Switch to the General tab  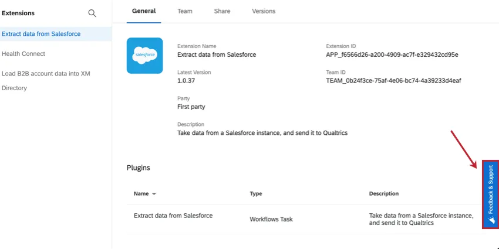click(144, 11)
